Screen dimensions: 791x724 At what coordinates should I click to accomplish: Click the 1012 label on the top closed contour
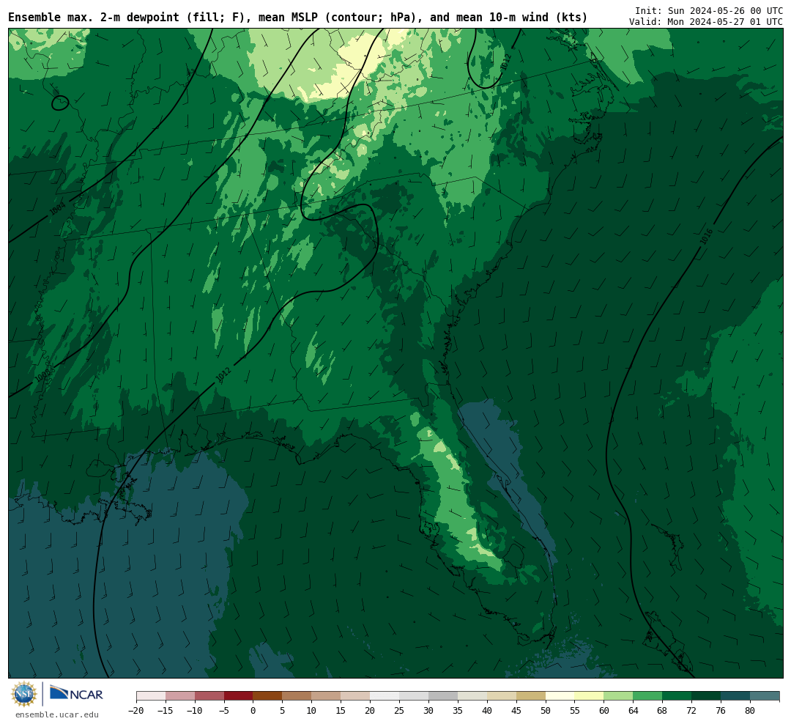coord(505,62)
